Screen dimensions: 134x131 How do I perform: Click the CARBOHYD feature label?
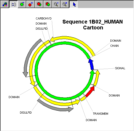tap(44, 18)
